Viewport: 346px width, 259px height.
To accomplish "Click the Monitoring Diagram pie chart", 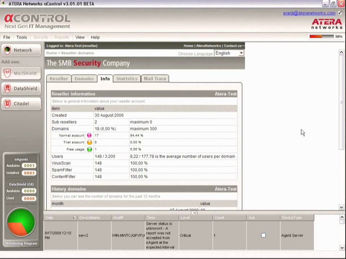I will tap(21, 222).
